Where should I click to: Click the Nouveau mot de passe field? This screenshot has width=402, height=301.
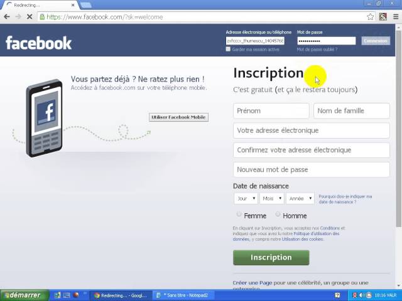coord(312,169)
